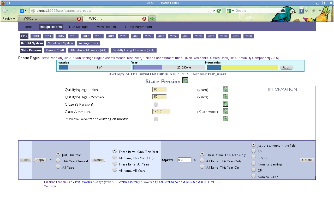The image size is (334, 212).
Task: Open the URL bar history dropdown arrow
Action: coord(214,11)
